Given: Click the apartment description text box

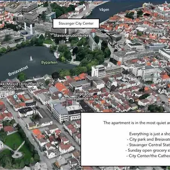Looking at the screenshot, I should point(125,139).
